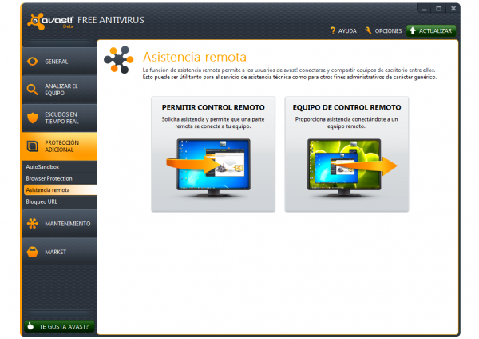This screenshot has height=339, width=479.
Task: Click the Mantenimiento asterisk icon
Action: (x=33, y=224)
